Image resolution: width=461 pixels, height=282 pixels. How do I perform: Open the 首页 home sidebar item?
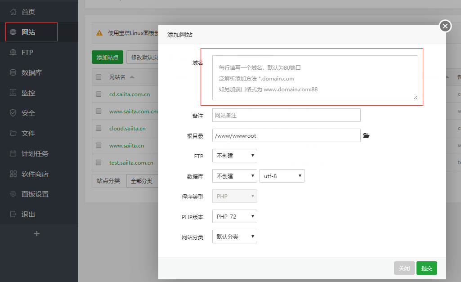coord(28,12)
